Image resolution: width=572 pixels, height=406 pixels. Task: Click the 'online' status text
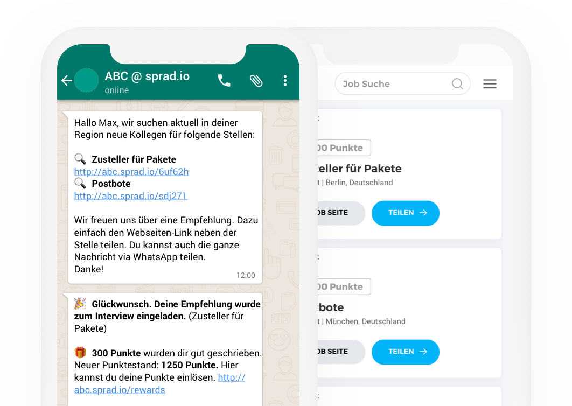point(117,90)
